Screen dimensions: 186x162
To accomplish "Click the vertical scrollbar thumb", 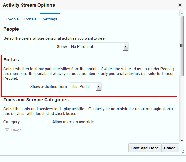I will coord(181,46).
